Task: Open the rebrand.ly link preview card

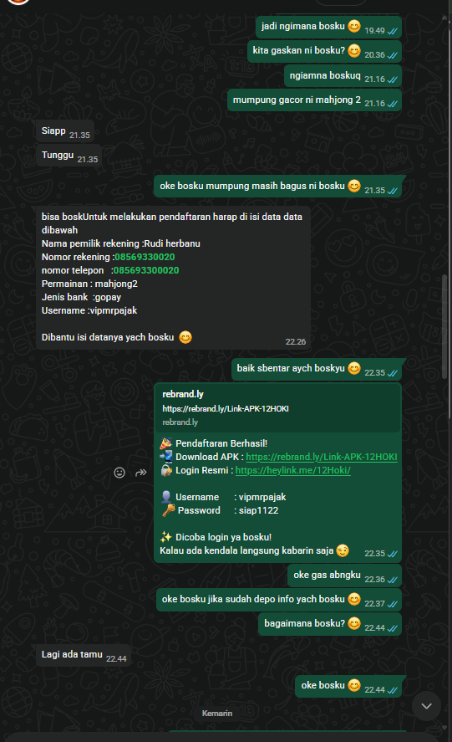Action: 278,408
